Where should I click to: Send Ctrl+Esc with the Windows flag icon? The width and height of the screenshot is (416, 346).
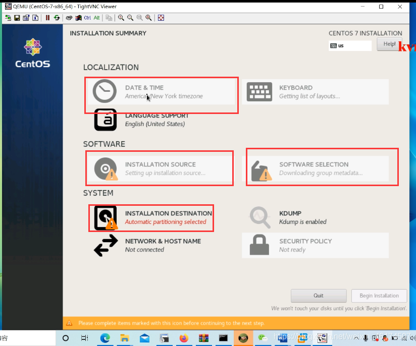[78, 18]
